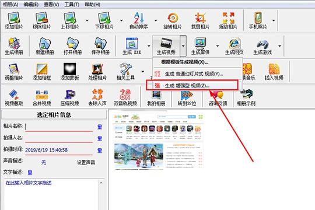Click the 打开相册 open album icon
This screenshot has width=315, height=210.
[x=72, y=46]
